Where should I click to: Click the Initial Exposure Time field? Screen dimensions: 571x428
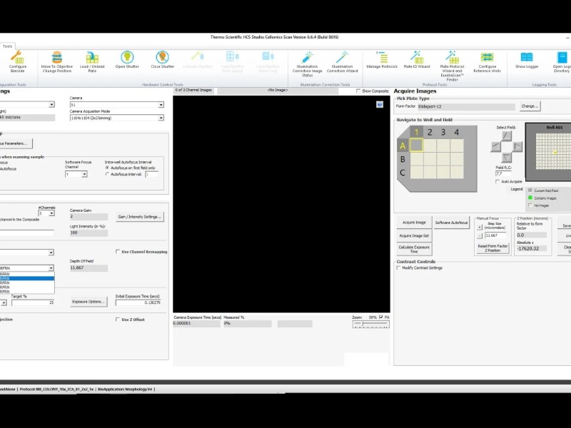click(138, 302)
